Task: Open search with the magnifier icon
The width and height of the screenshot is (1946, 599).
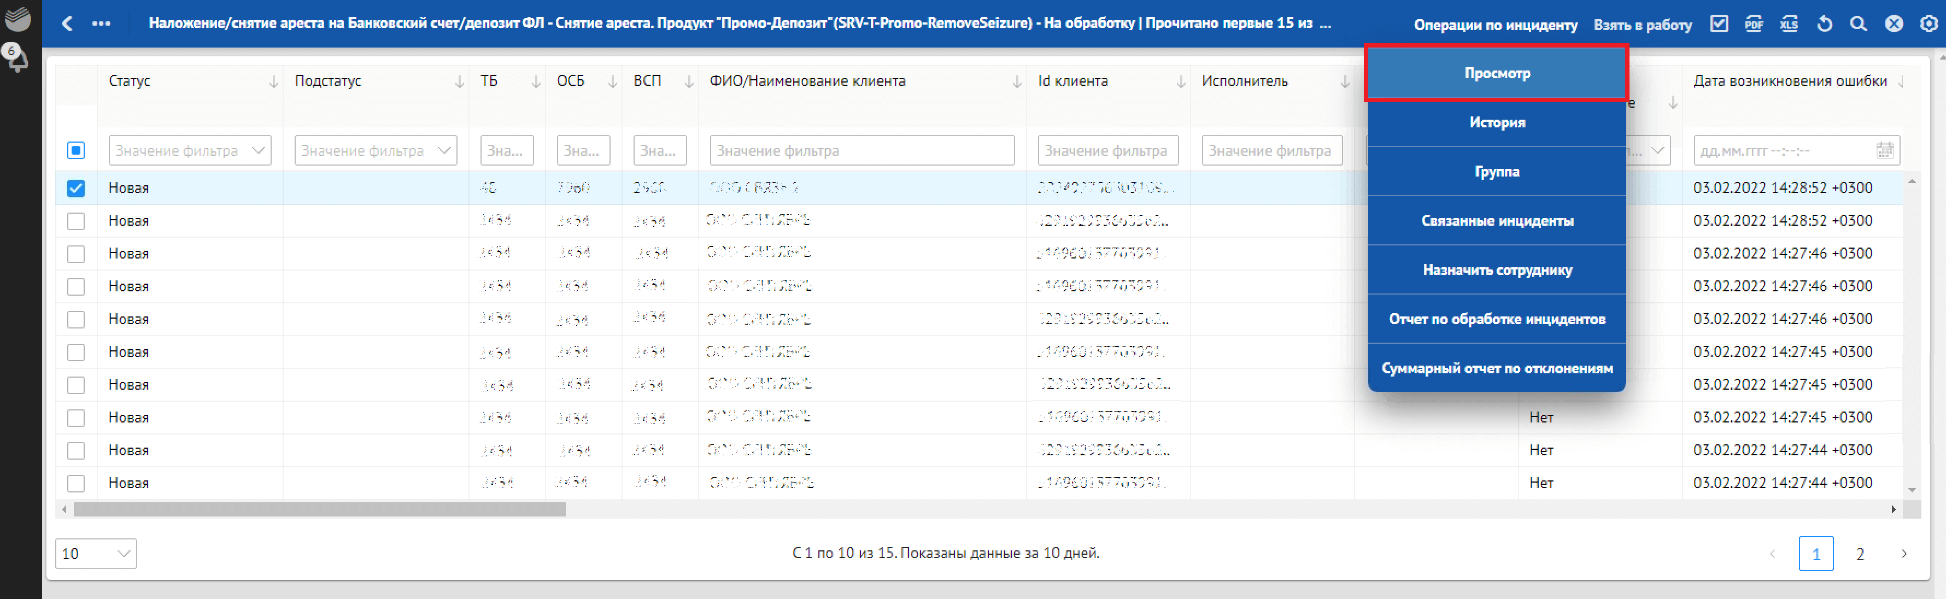Action: tap(1859, 24)
